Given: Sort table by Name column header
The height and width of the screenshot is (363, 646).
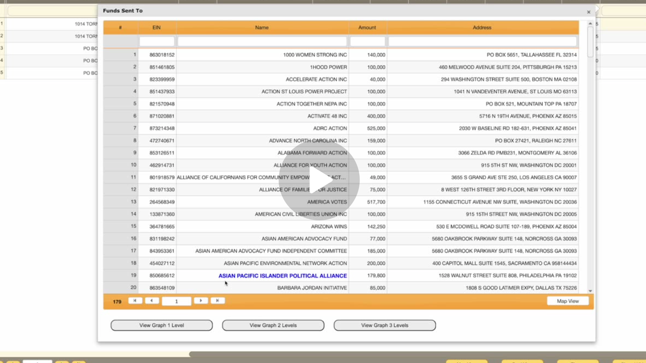Looking at the screenshot, I should tap(262, 27).
